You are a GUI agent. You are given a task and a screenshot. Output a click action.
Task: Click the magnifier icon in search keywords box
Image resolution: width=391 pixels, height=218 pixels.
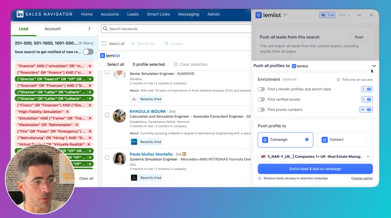(105, 29)
